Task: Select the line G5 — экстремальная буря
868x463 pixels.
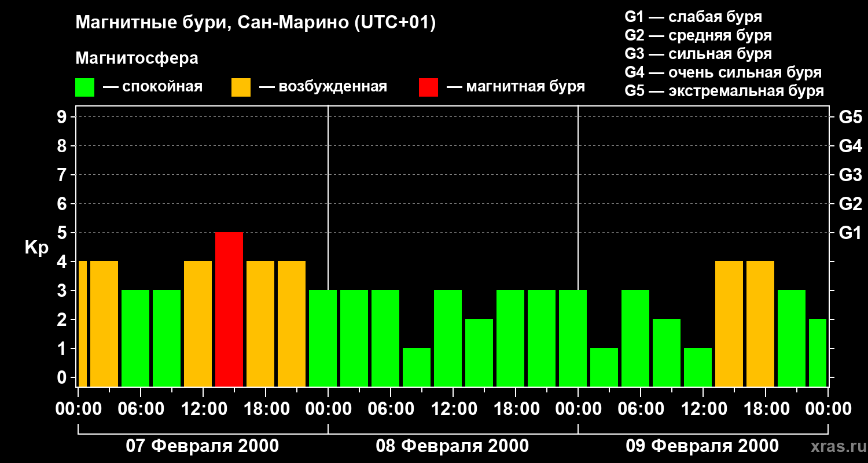Action: pos(724,91)
